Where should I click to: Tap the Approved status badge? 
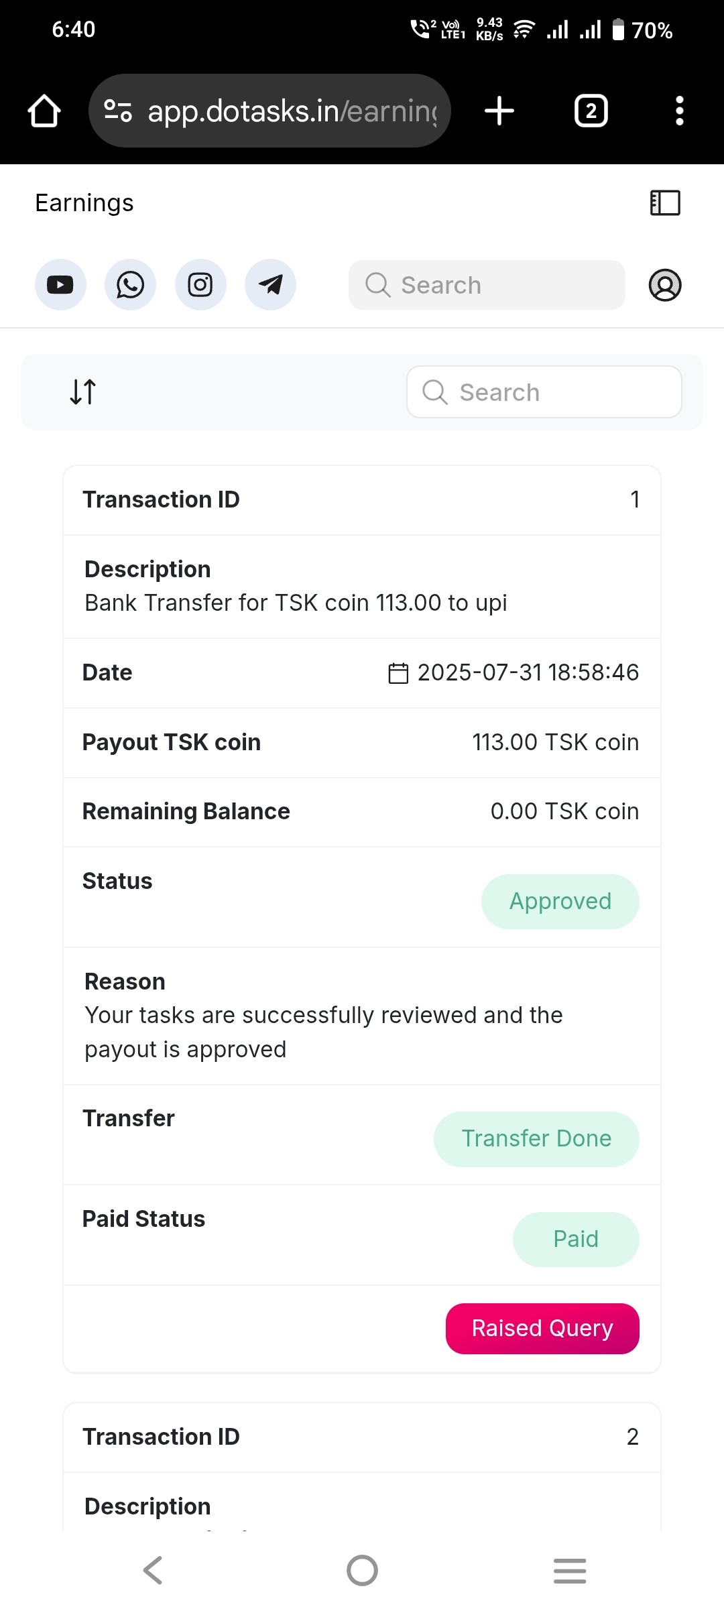point(560,901)
